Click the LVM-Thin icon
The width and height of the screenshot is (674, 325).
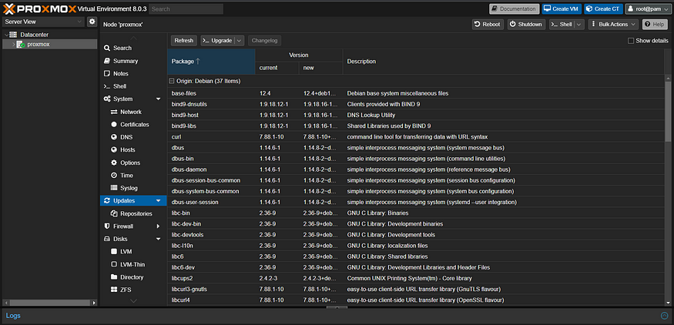pyautogui.click(x=114, y=264)
